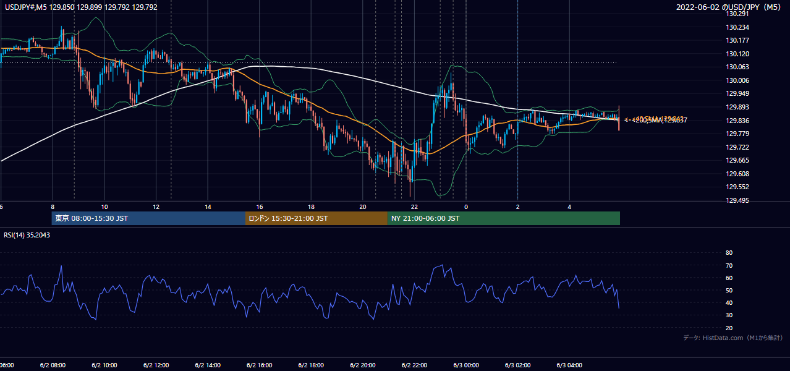This screenshot has height=371, width=790.
Task: Click price axis value 129.722
Action: point(737,147)
